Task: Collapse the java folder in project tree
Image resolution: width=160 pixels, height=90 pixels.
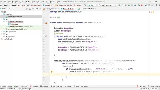Action: (2, 19)
